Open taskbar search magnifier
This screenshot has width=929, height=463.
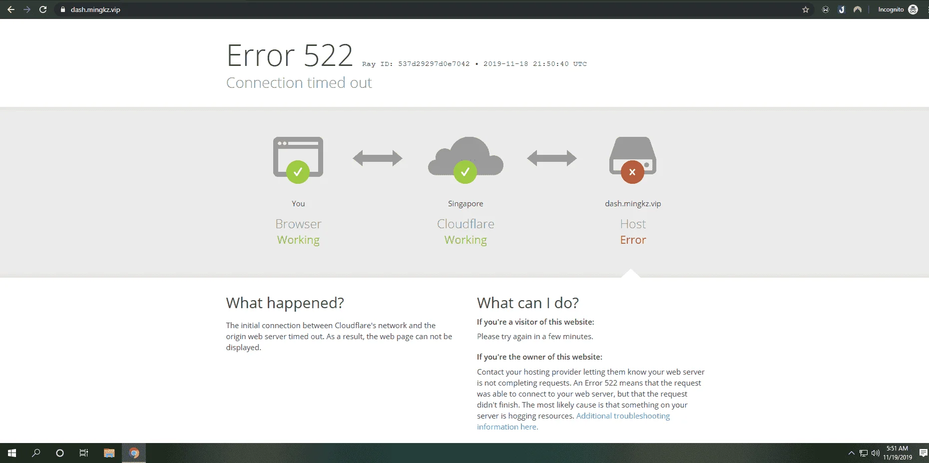pyautogui.click(x=36, y=453)
